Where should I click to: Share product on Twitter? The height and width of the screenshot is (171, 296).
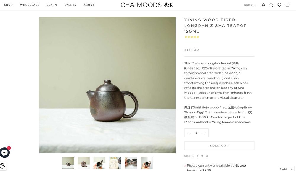click(x=202, y=156)
